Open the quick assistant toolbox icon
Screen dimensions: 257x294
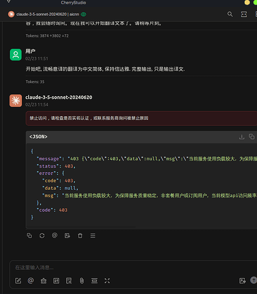pos(43,281)
